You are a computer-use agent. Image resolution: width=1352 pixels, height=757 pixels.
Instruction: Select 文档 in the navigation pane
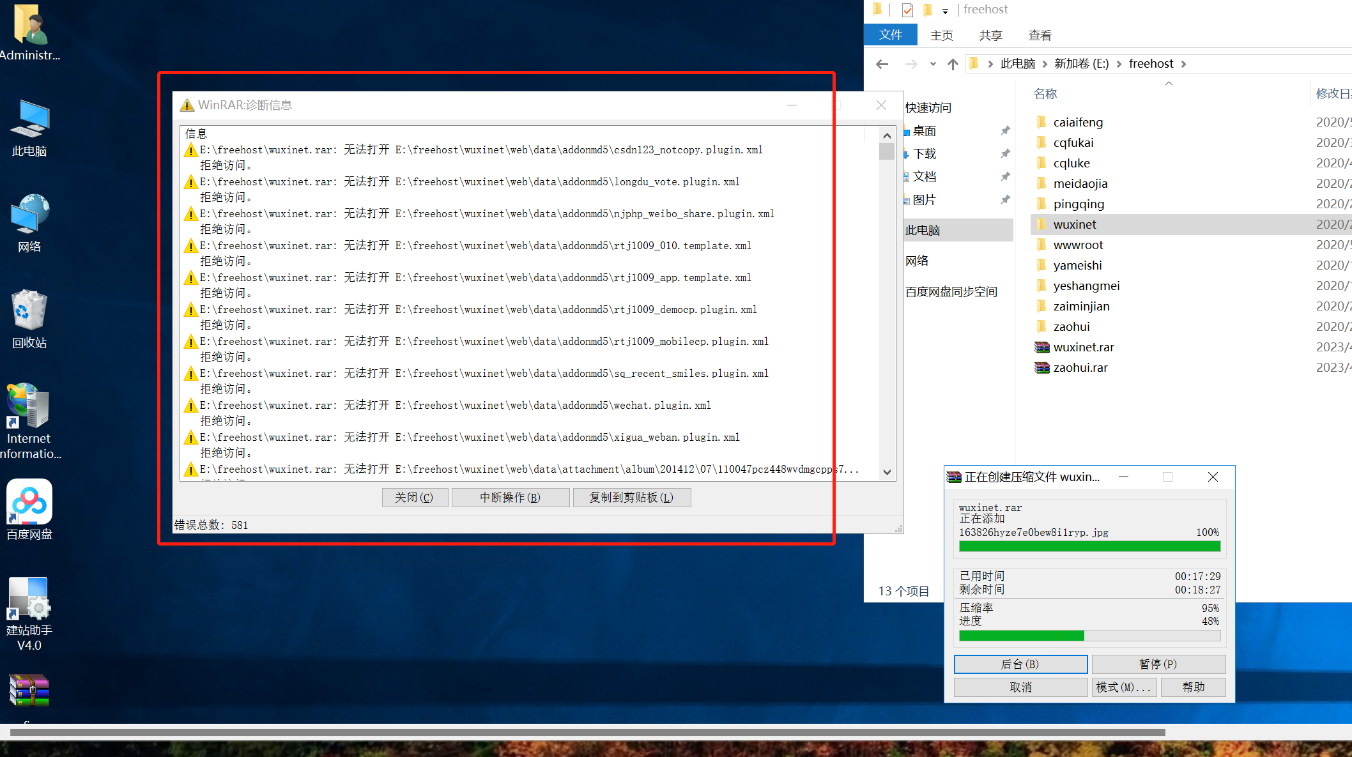[x=925, y=177]
